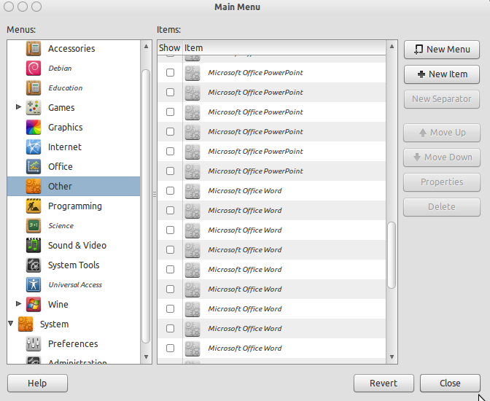Click the Move Down button
Screen dimensions: 490x401
pos(442,157)
